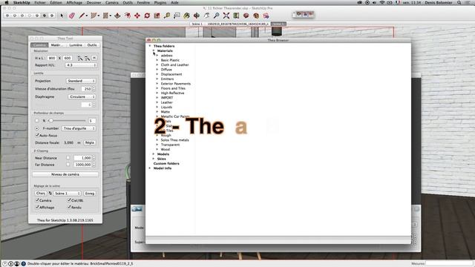
Task: Activate the red Move tool
Action: (137, 16)
